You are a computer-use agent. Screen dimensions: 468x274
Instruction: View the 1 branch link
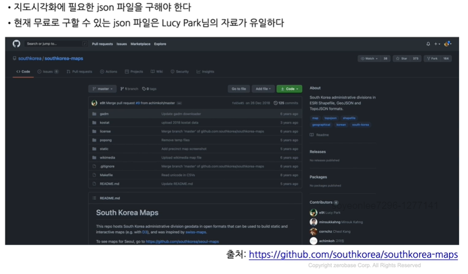pos(129,89)
